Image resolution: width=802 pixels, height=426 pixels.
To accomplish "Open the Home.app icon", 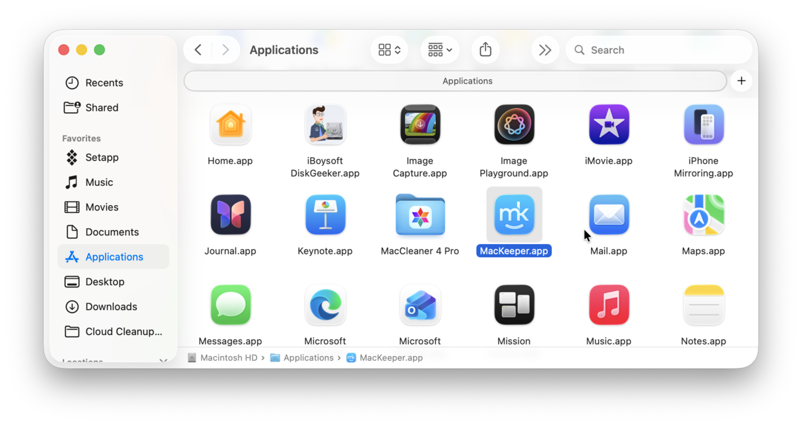I will point(230,125).
